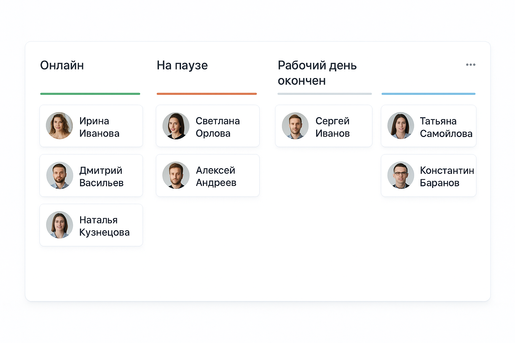The height and width of the screenshot is (343, 515).
Task: Open the avatar photo beside Наталья Кузнецова
Action: [x=59, y=225]
